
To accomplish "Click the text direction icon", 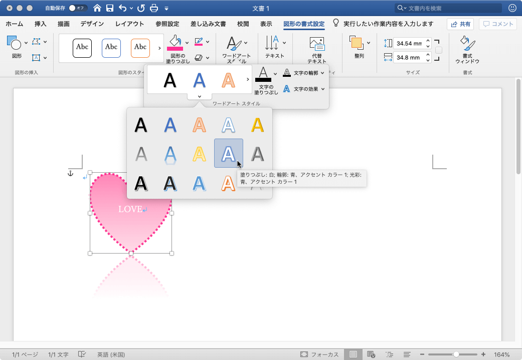I will coord(272,42).
